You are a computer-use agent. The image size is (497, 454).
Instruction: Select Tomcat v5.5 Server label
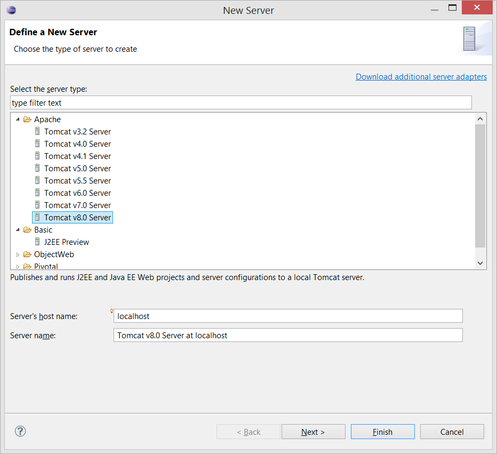tap(78, 181)
